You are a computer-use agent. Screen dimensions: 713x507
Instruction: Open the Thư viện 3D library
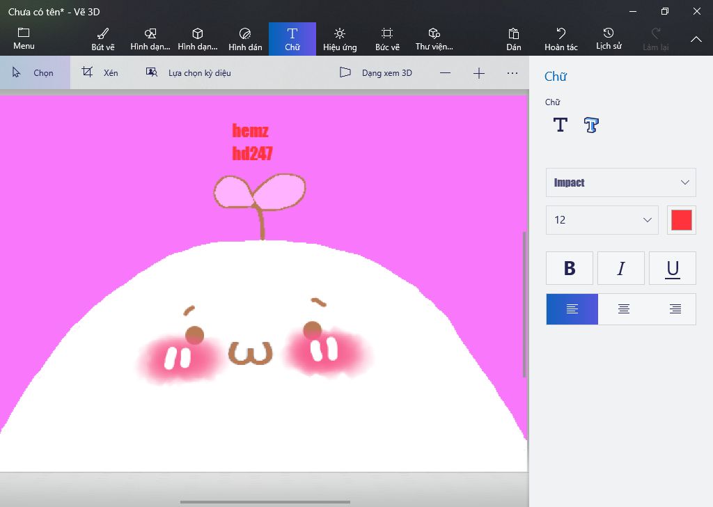(x=434, y=39)
